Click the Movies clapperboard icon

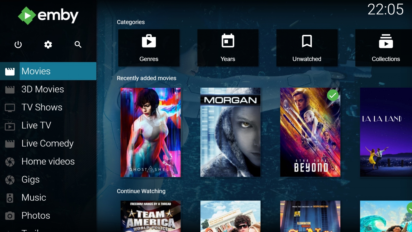click(x=10, y=71)
